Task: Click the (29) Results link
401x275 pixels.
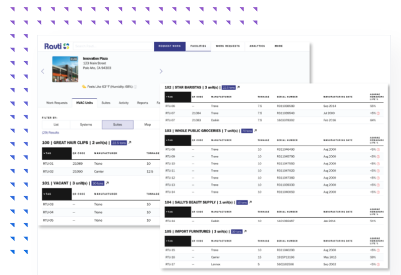Action: click(51, 133)
